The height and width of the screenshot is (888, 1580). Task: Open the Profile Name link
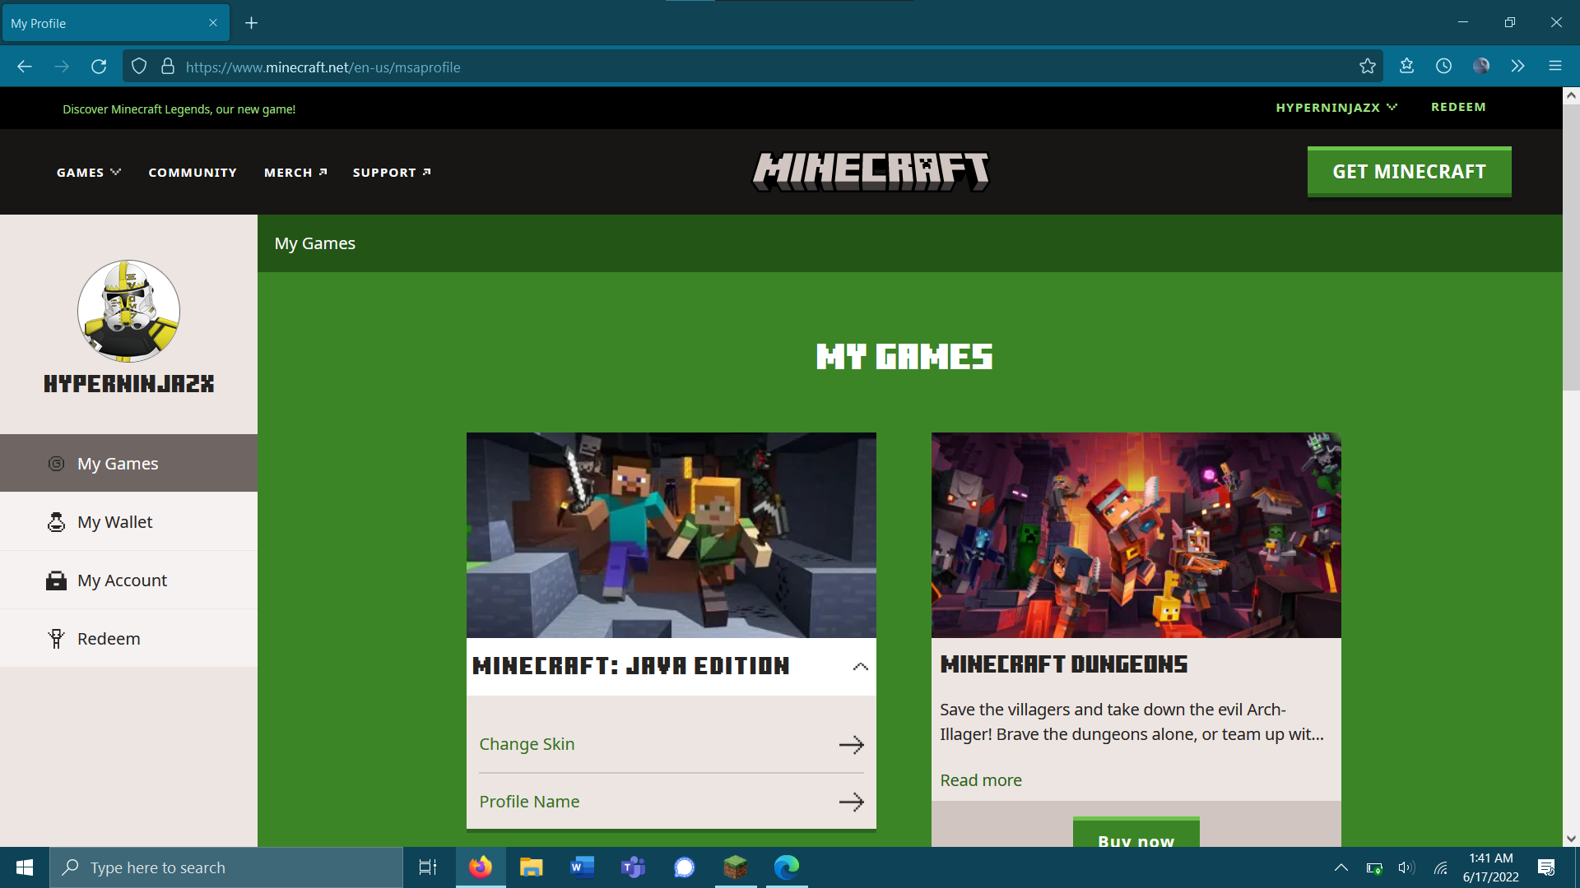pyautogui.click(x=529, y=802)
